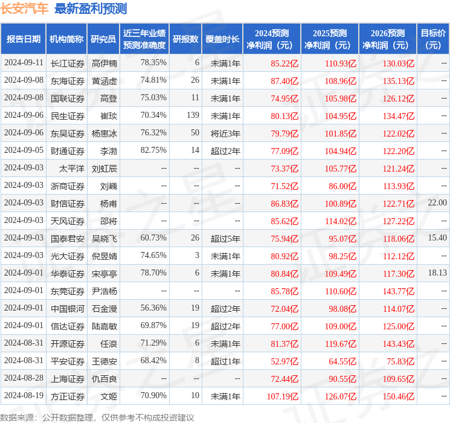450x423 pixels.
Task: Click the 82.75% accuracy value
Action: [x=153, y=150]
